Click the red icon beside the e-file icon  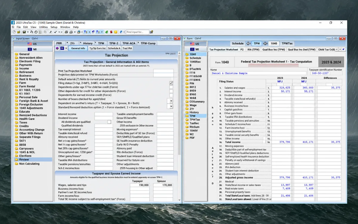[111, 32]
